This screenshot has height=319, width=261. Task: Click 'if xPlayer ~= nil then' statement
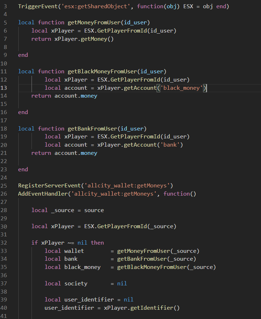point(68,243)
